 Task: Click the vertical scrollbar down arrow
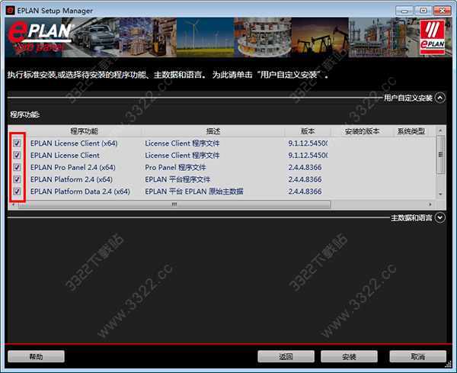click(x=440, y=194)
